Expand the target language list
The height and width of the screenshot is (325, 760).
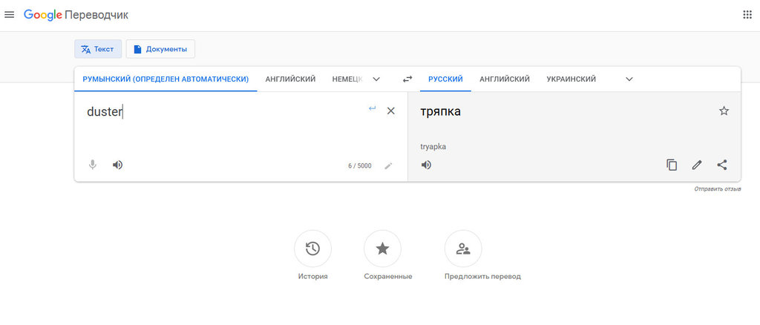pyautogui.click(x=629, y=79)
